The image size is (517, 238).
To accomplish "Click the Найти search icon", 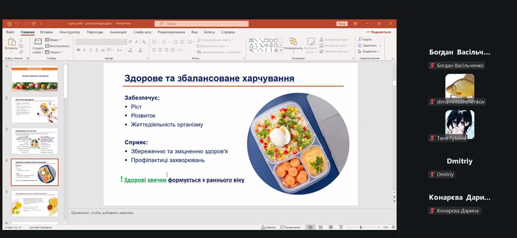I will pyautogui.click(x=366, y=39).
